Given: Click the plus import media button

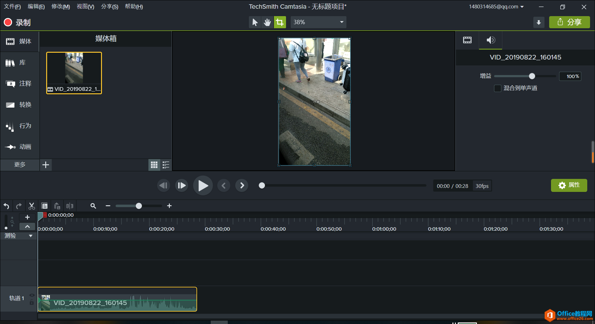Looking at the screenshot, I should pyautogui.click(x=46, y=165).
